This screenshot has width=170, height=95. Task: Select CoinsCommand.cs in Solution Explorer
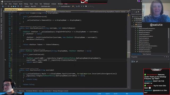pos(144,34)
